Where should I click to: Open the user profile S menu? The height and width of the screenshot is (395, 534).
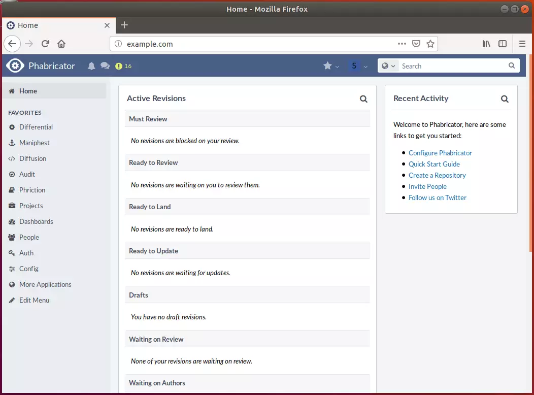point(358,65)
